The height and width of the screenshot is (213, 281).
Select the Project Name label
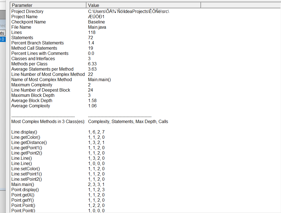(25, 17)
